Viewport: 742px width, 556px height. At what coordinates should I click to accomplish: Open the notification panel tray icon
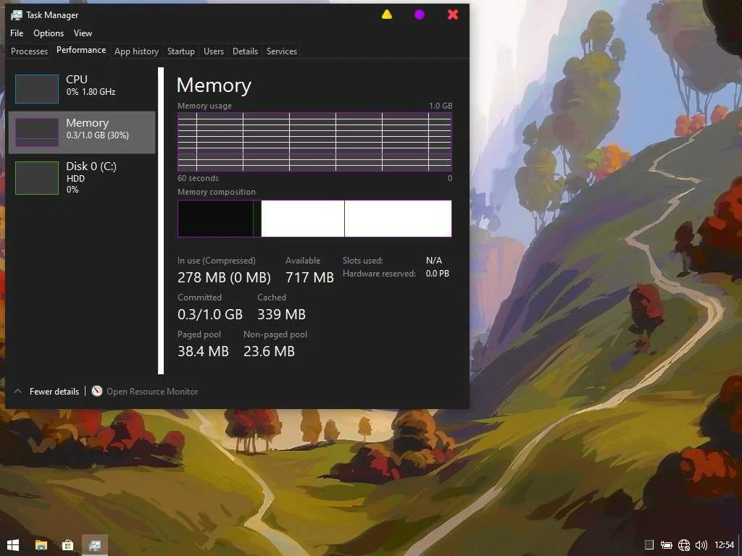tap(649, 545)
